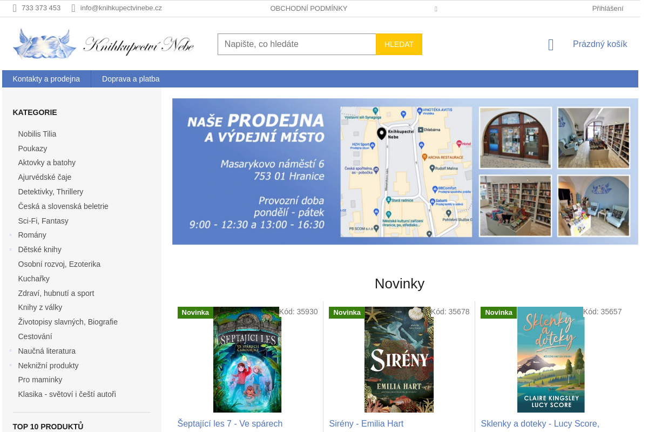This screenshot has height=432, width=648.
Task: Click the email icon beside info@knihkupectvinebe.cz
Action: tap(73, 8)
